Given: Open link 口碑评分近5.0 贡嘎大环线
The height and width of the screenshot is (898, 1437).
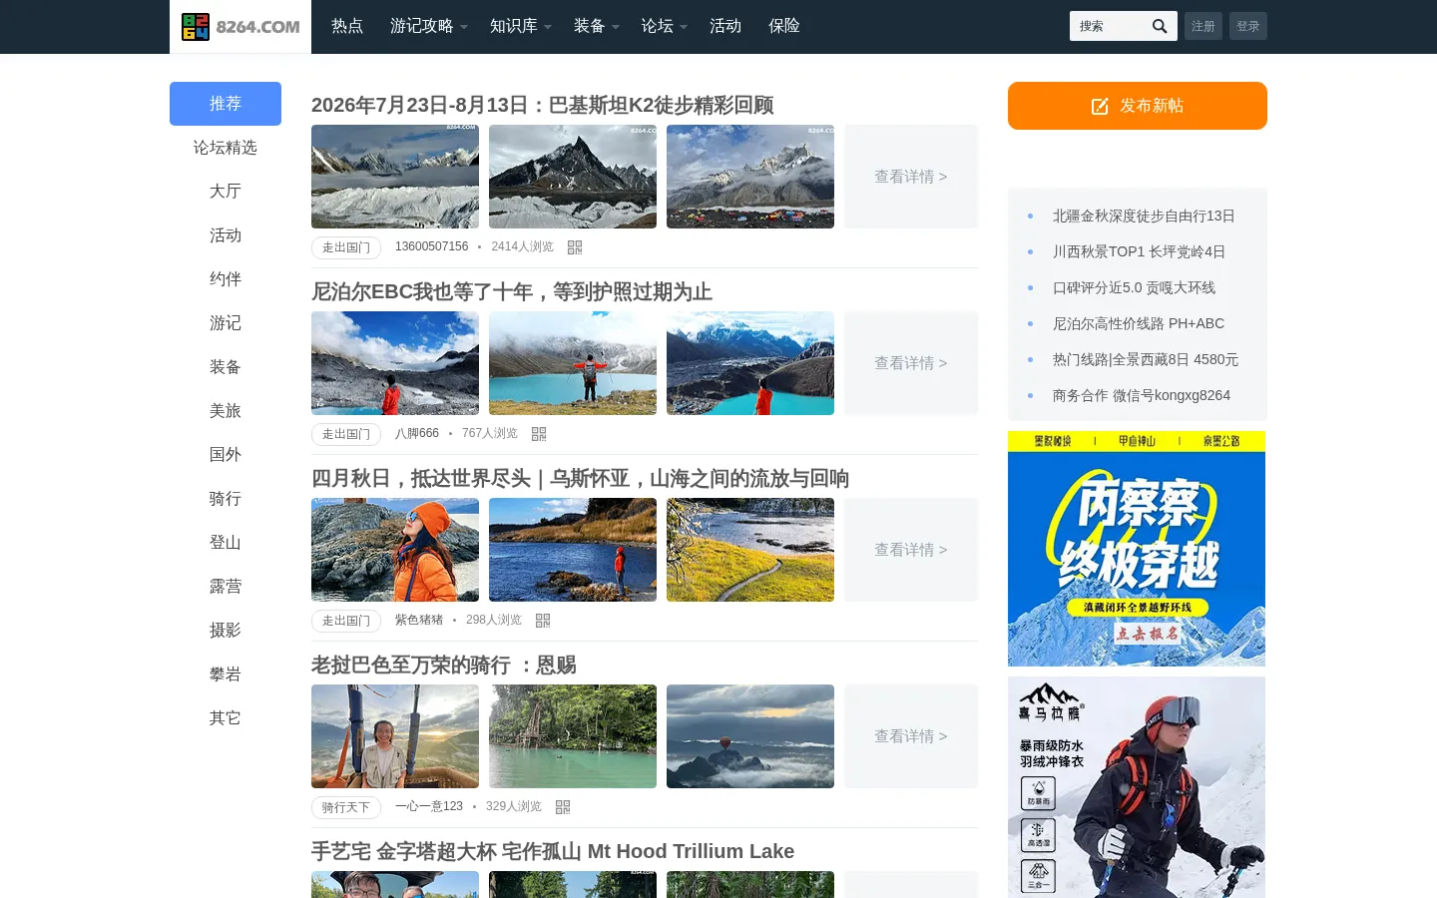Looking at the screenshot, I should (1134, 287).
